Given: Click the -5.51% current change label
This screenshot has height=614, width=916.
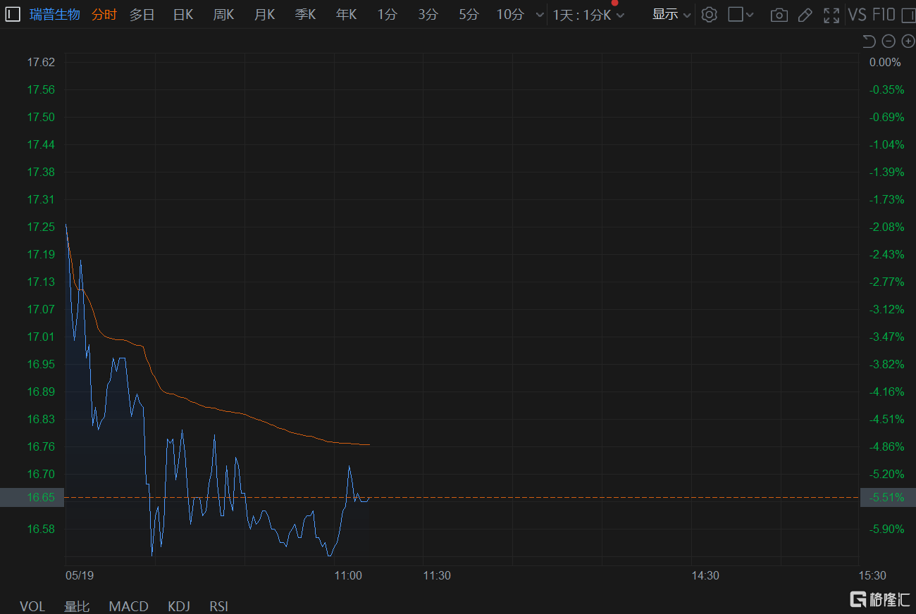Looking at the screenshot, I should click(x=888, y=497).
